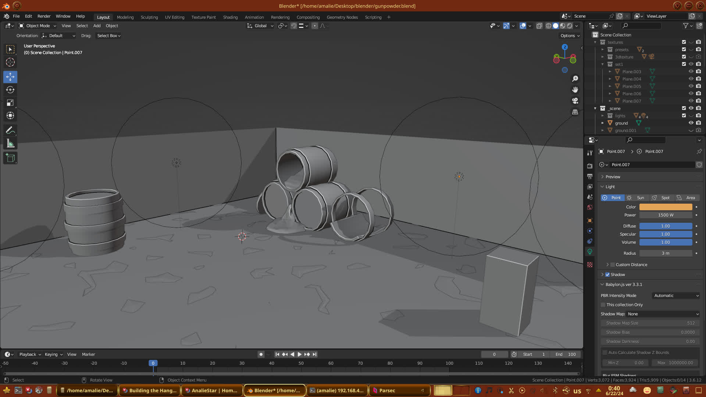Open the PBR Intensity Mode dropdown
This screenshot has width=706, height=397.
676,296
